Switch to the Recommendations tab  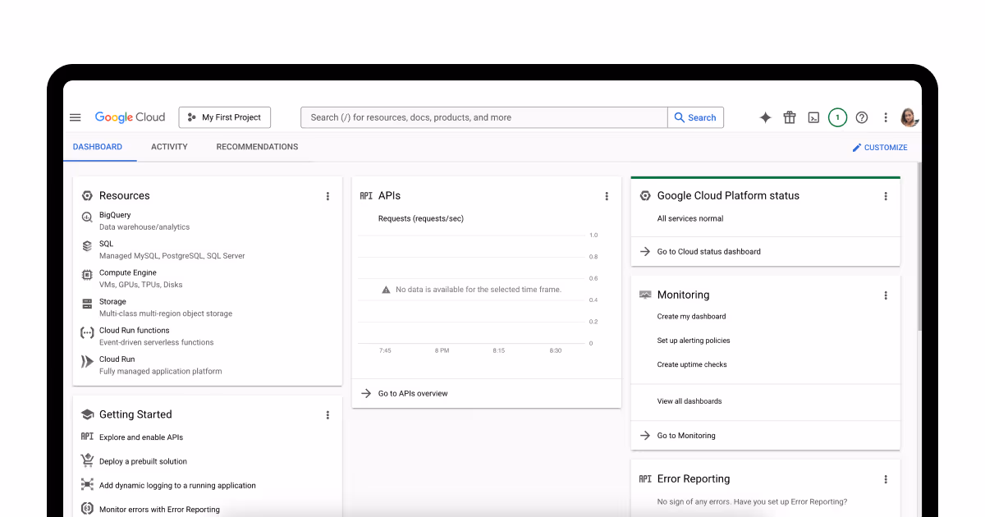(257, 147)
